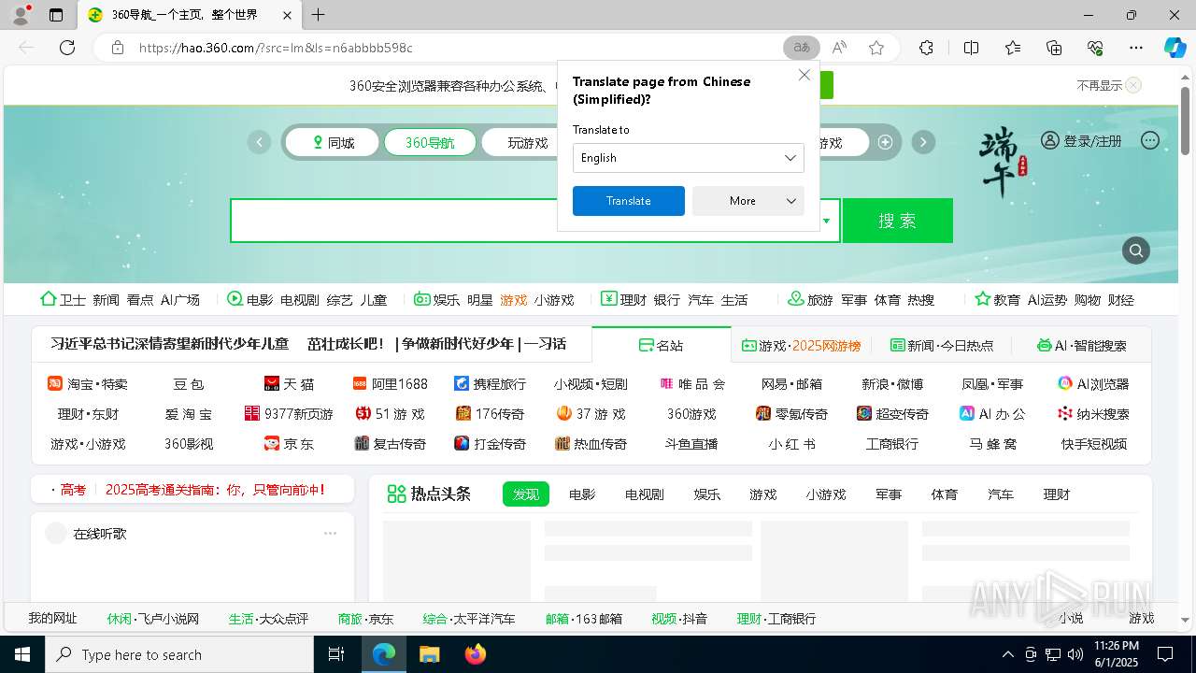This screenshot has width=1196, height=673.
Task: Select the 同城 tab
Action: tap(332, 143)
